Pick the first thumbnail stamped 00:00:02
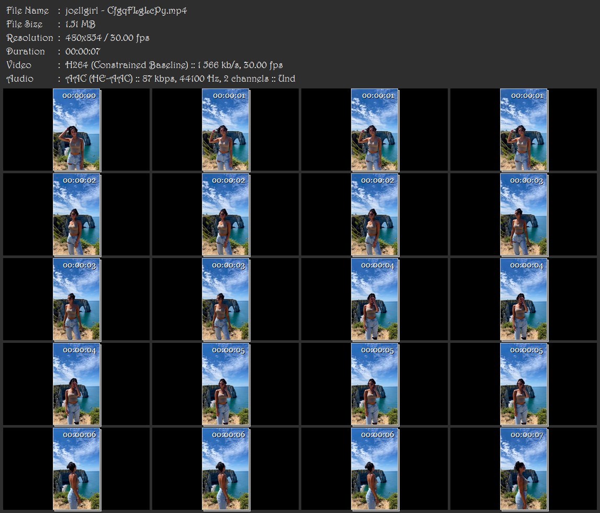600x513 pixels. [76, 215]
